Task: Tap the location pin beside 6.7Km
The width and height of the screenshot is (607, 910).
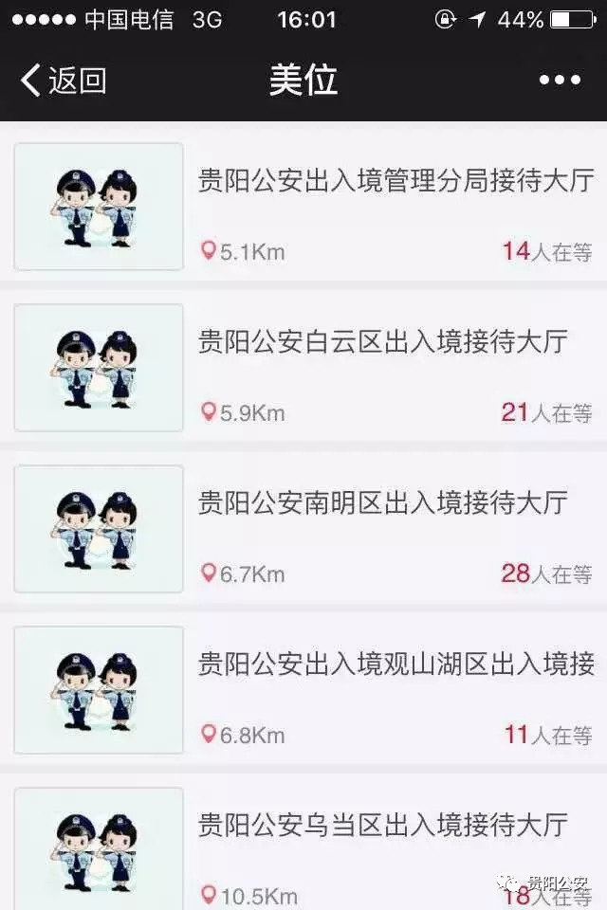Action: click(x=208, y=573)
